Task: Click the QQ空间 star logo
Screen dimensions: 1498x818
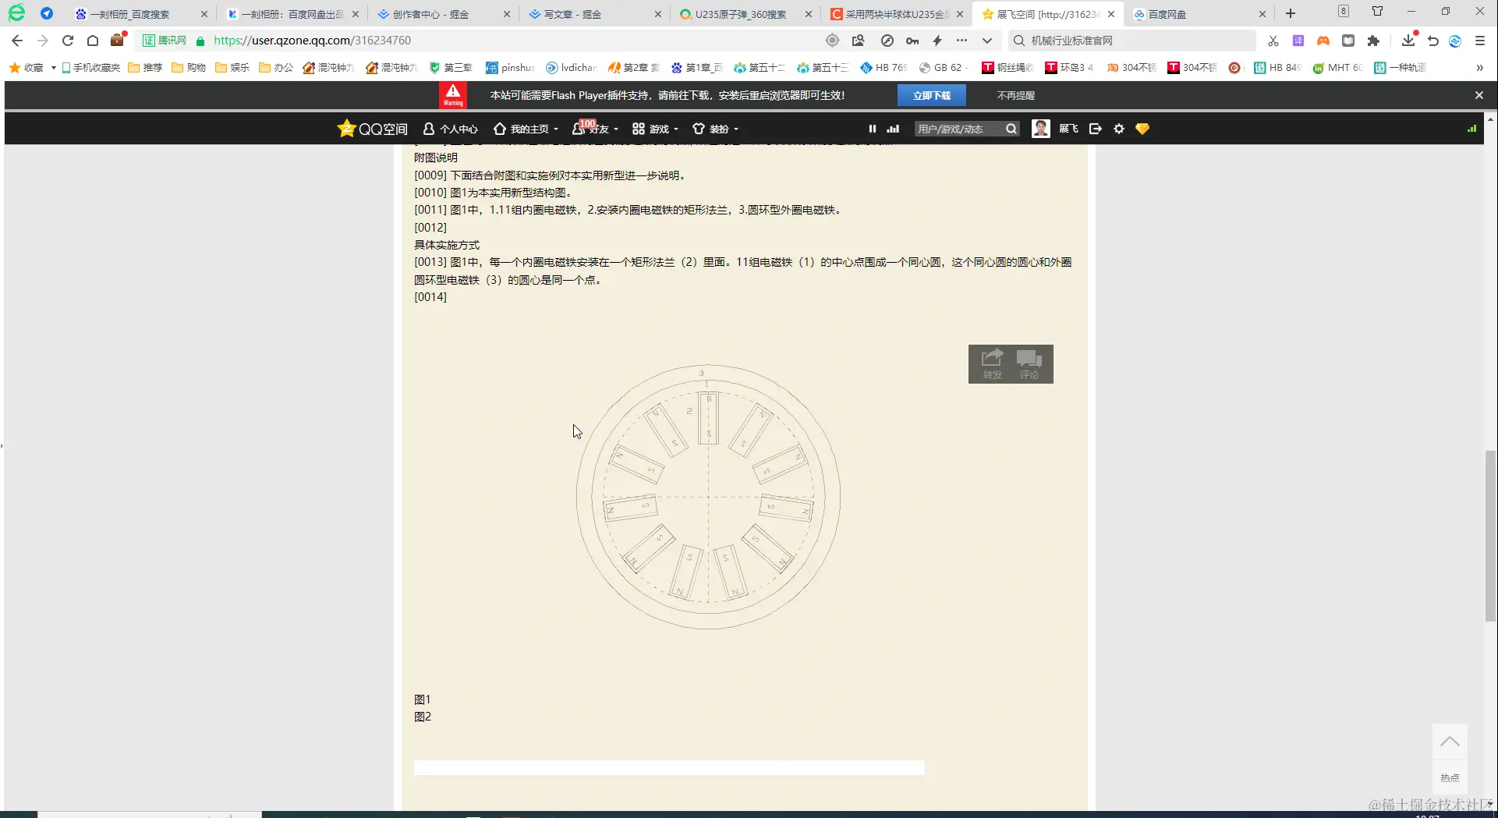Action: click(x=347, y=128)
